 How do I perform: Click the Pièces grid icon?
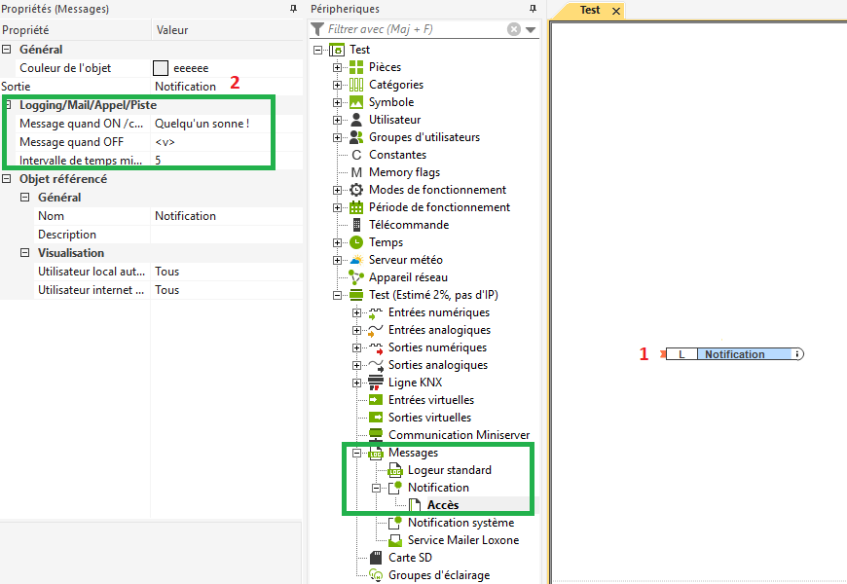[356, 67]
